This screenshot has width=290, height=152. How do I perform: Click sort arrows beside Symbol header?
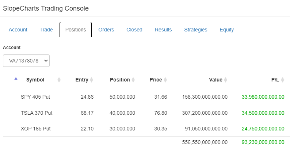point(59,80)
